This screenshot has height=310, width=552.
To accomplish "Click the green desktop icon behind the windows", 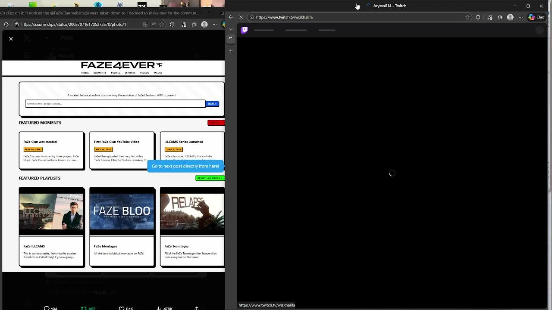I will (x=33, y=5).
